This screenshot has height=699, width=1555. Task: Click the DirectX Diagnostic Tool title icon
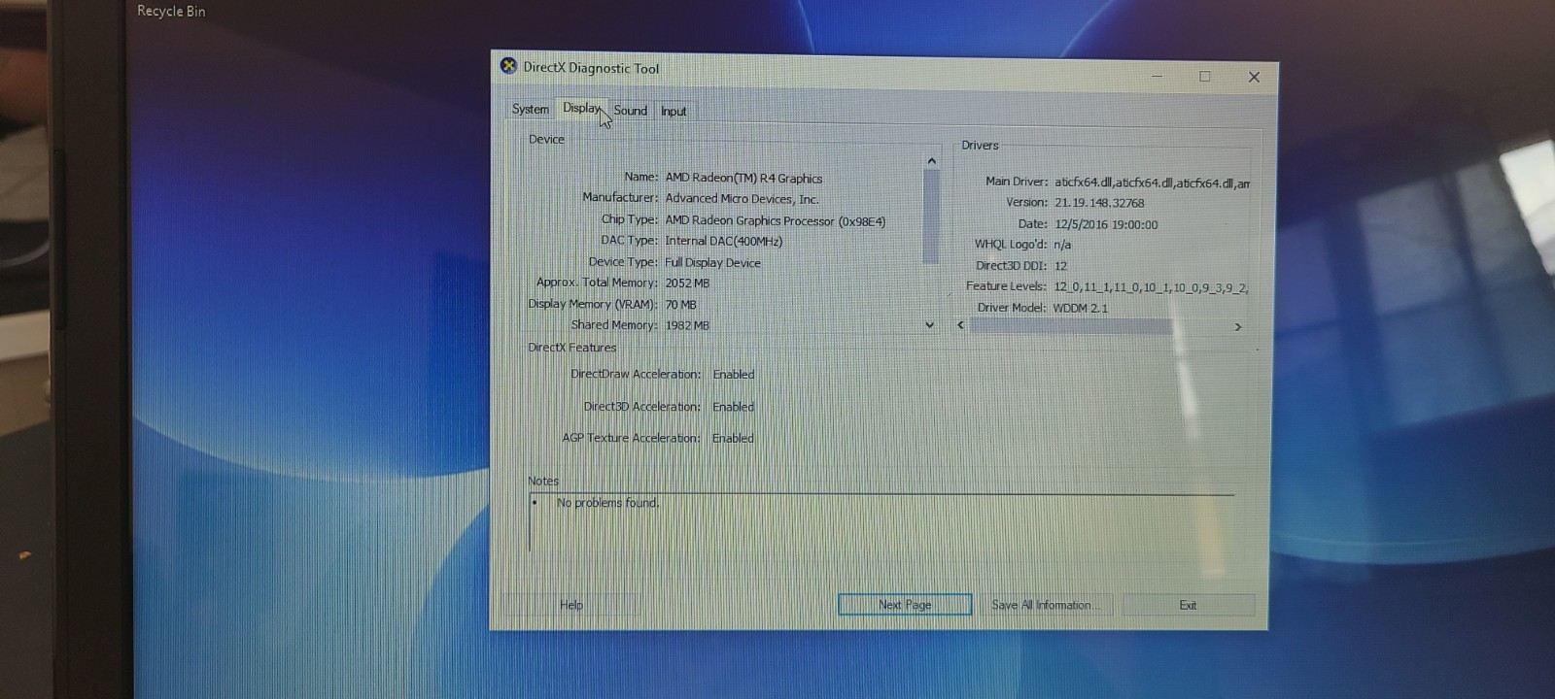pyautogui.click(x=508, y=66)
